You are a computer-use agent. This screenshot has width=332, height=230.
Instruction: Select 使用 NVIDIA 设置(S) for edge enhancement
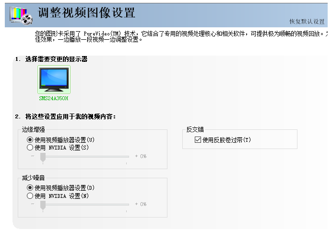click(x=30, y=148)
